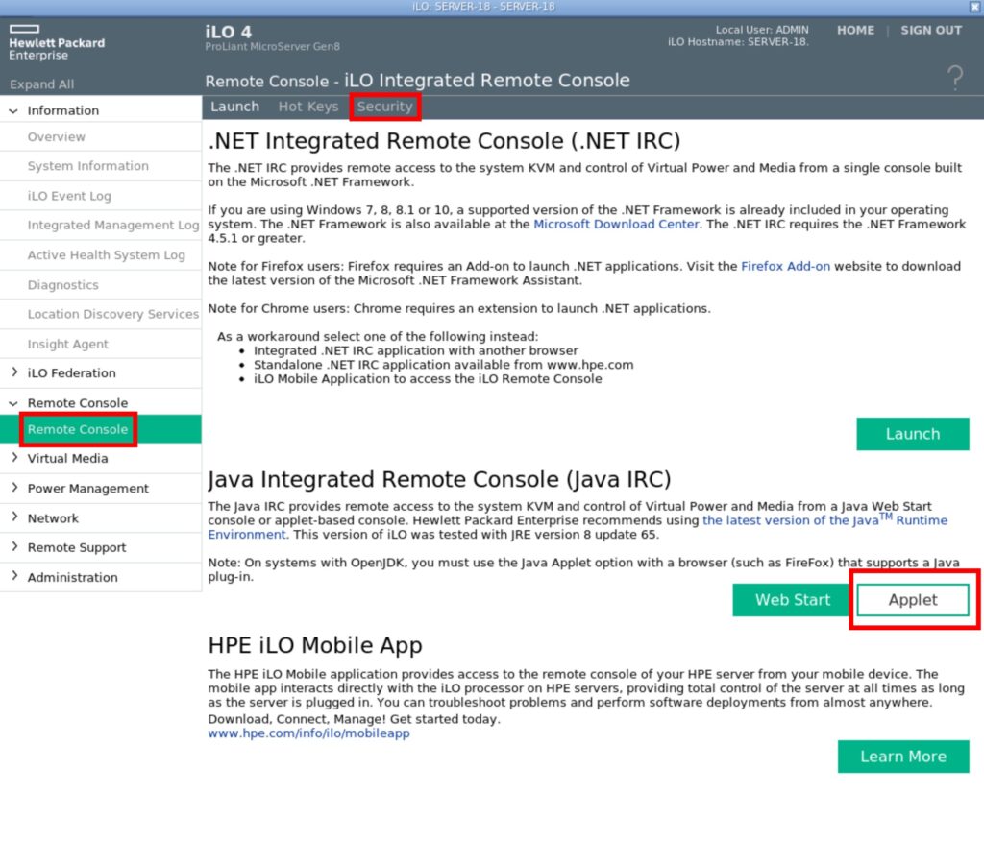984x841 pixels.
Task: Click .NET Integrated Remote Console heading
Action: tap(444, 141)
